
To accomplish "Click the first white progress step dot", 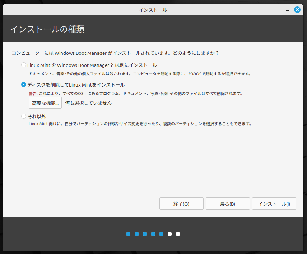I will click(169, 234).
